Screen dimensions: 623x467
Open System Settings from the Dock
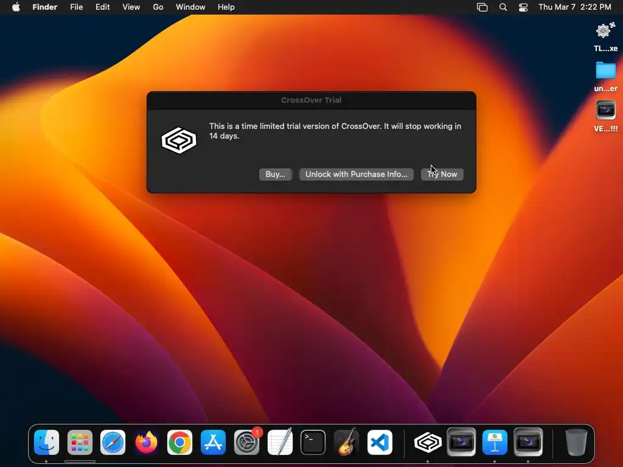246,443
